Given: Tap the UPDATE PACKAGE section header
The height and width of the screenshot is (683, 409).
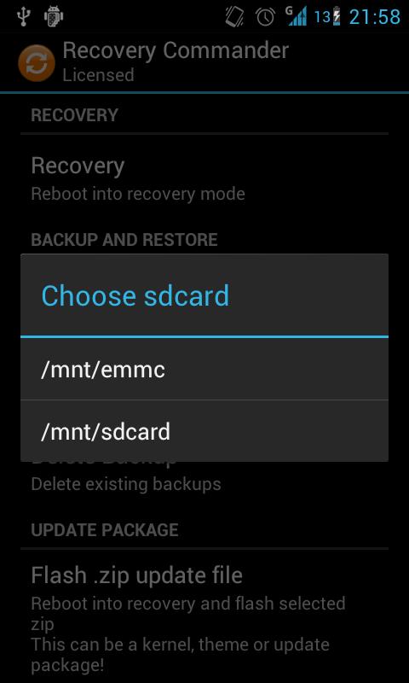Looking at the screenshot, I should (105, 529).
